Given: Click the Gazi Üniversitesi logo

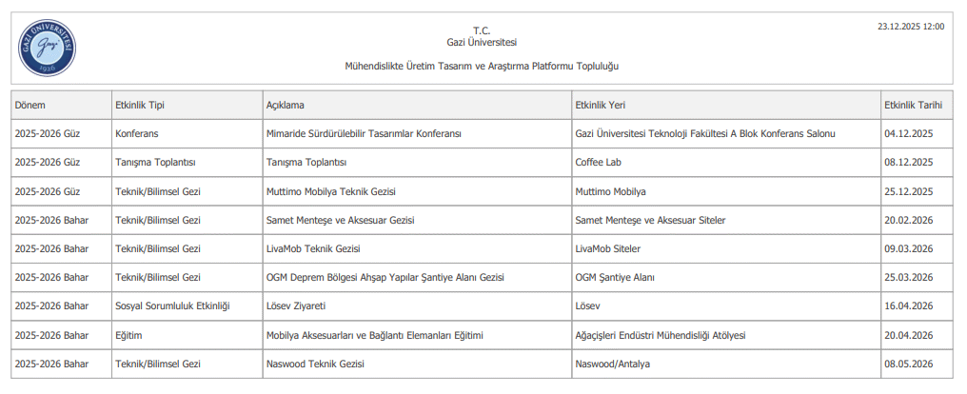Looking at the screenshot, I should [47, 49].
